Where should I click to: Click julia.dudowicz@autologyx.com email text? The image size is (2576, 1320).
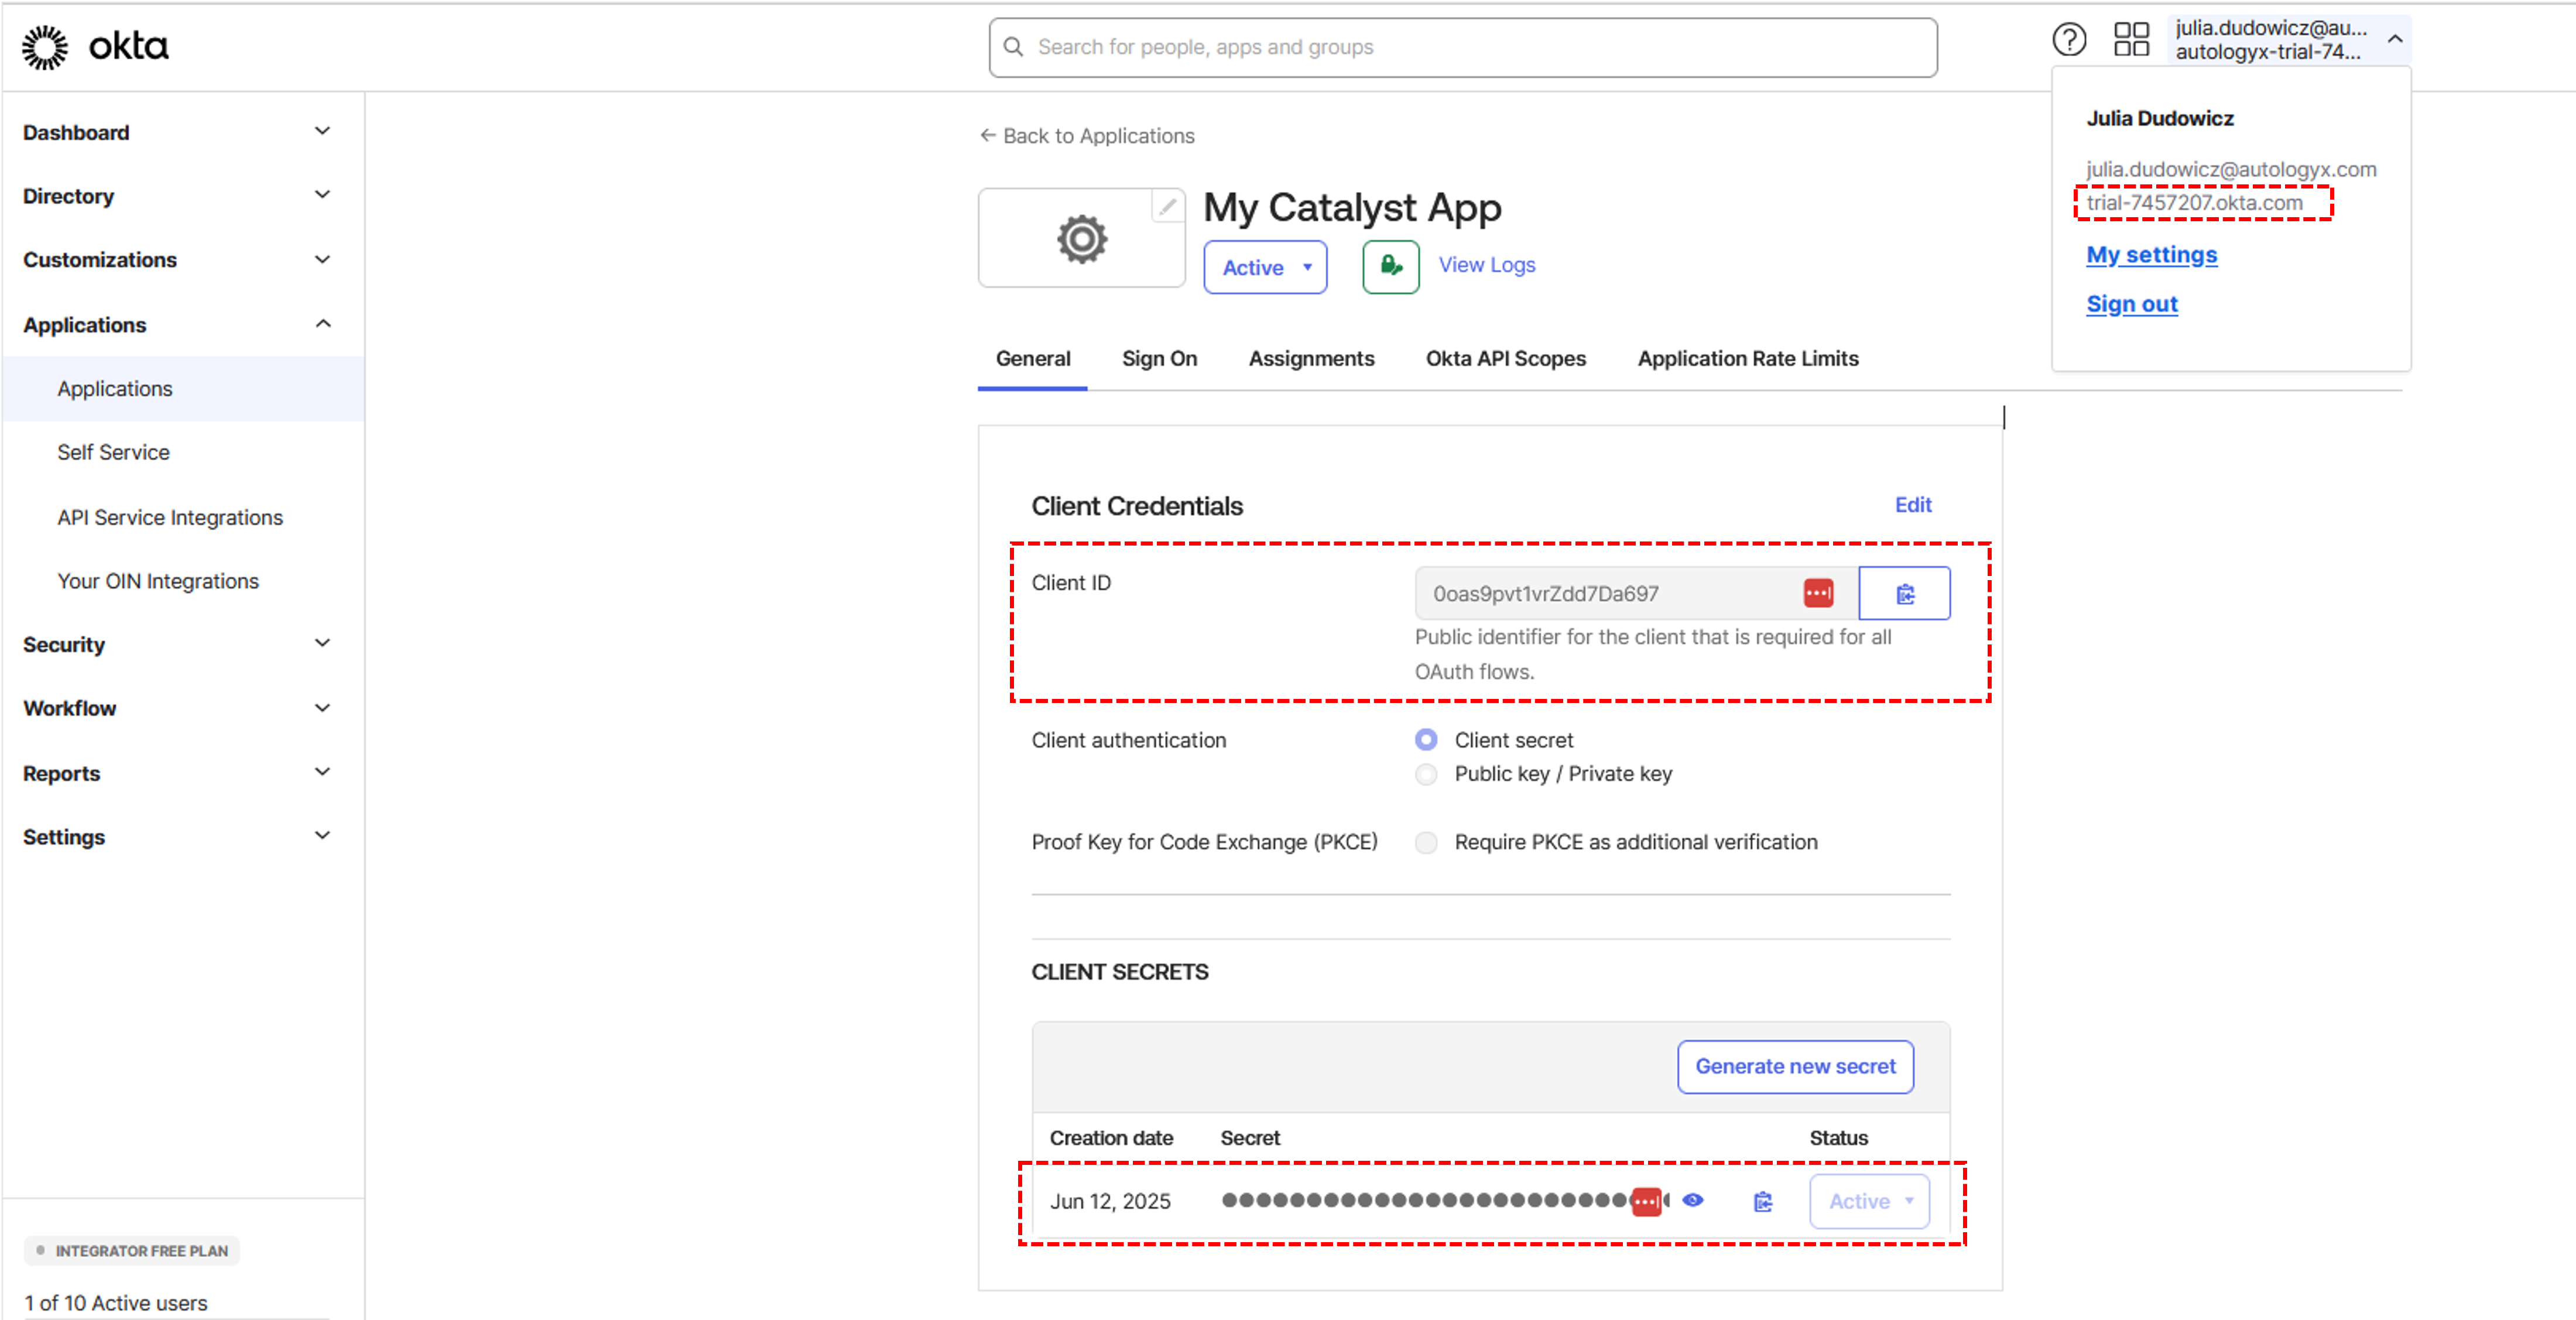click(2231, 169)
